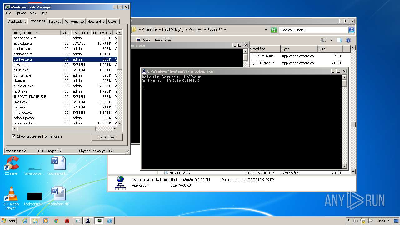Switch to the Networking tab
400x225 pixels.
pyautogui.click(x=96, y=22)
